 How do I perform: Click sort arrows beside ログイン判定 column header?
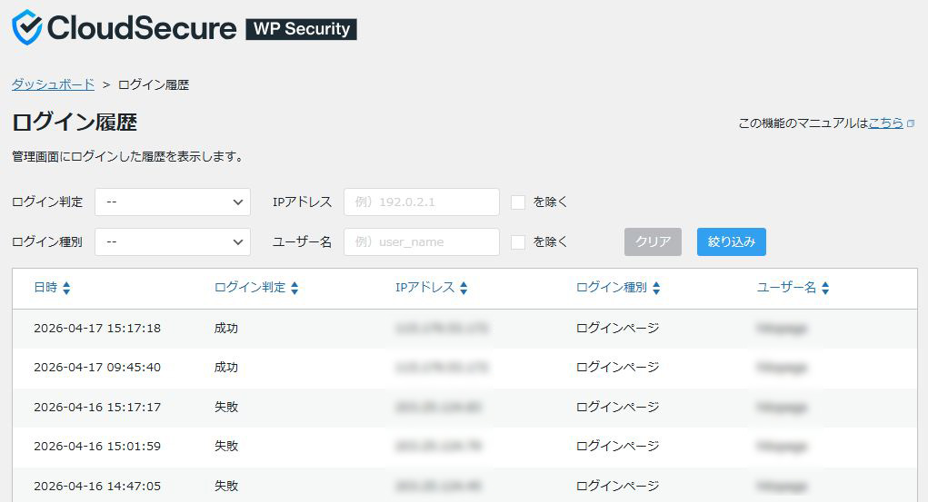[x=294, y=288]
